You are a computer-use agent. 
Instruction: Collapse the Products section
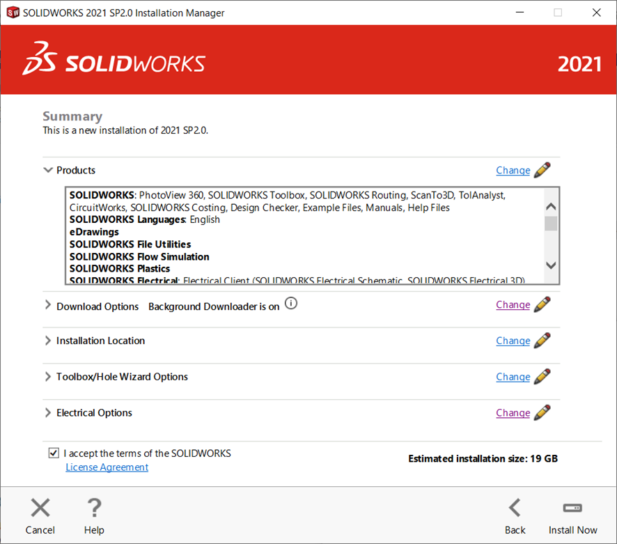pyautogui.click(x=48, y=169)
